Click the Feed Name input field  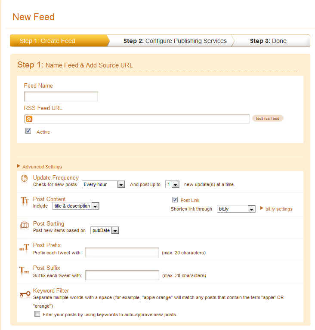click(61, 96)
